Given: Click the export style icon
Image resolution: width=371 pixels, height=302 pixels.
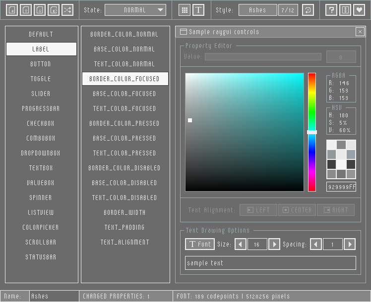Looking at the screenshot, I should [x=54, y=10].
